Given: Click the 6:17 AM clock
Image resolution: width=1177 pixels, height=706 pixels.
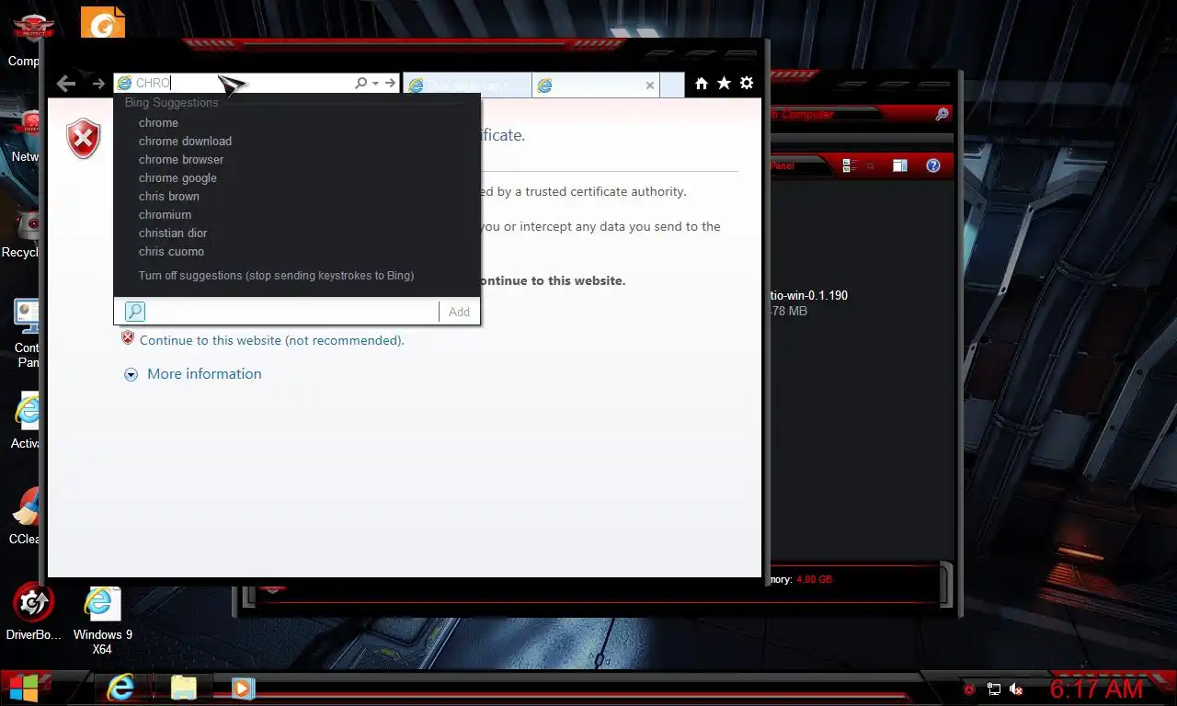Looking at the screenshot, I should pos(1097,689).
